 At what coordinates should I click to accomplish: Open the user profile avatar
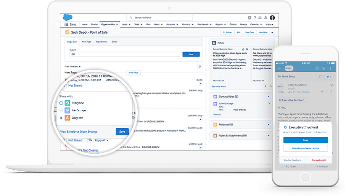click(272, 18)
